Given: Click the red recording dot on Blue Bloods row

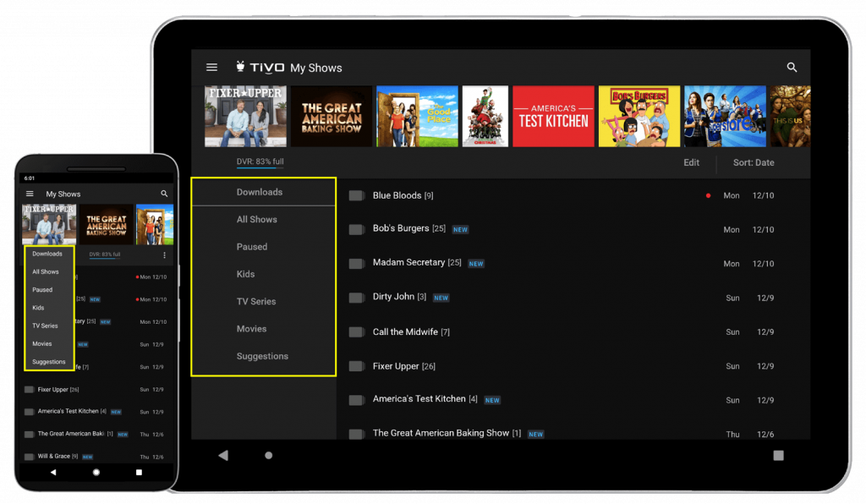Looking at the screenshot, I should click(708, 195).
